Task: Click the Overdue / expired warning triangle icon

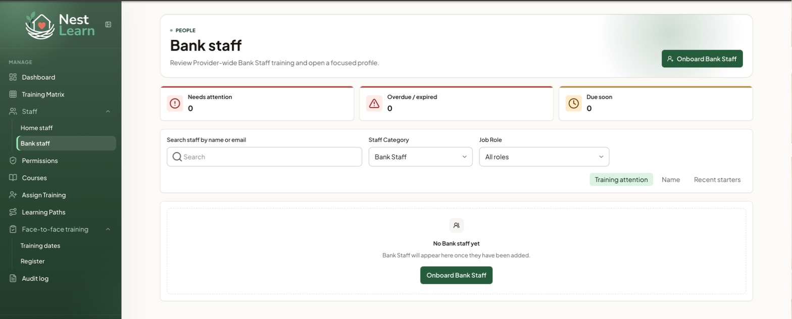Action: (x=374, y=103)
